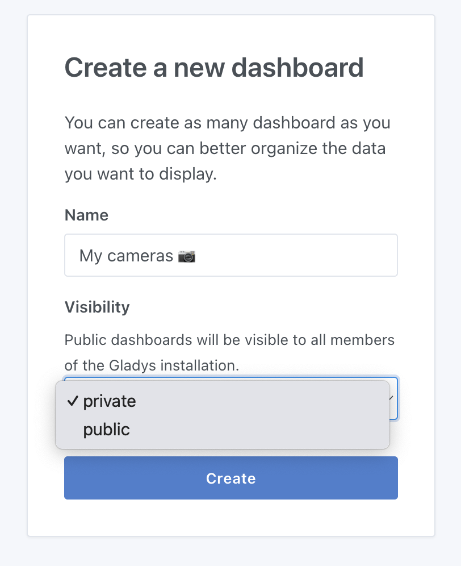Image resolution: width=461 pixels, height=566 pixels.
Task: Click the Name field label
Action: [x=86, y=215]
